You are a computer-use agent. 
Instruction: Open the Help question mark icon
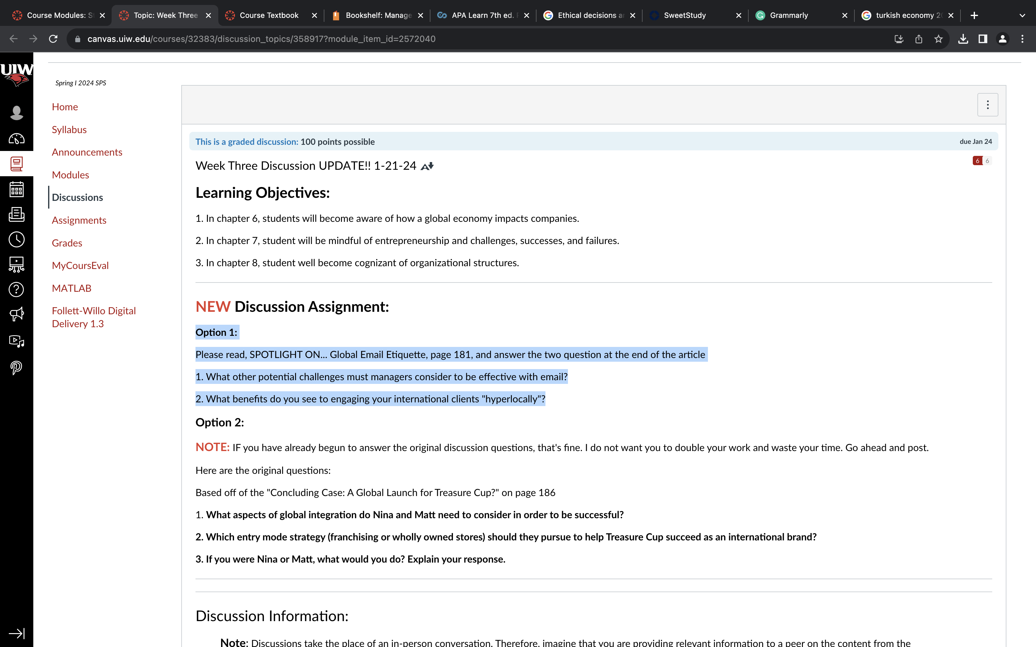[x=16, y=289]
